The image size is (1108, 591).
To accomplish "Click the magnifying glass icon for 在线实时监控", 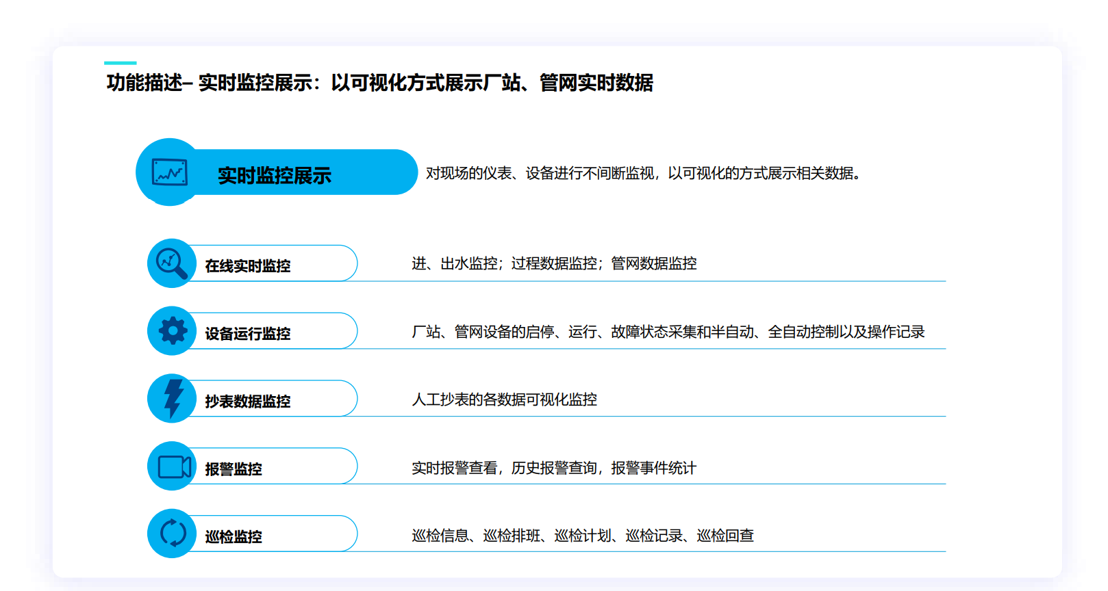I will 171,263.
